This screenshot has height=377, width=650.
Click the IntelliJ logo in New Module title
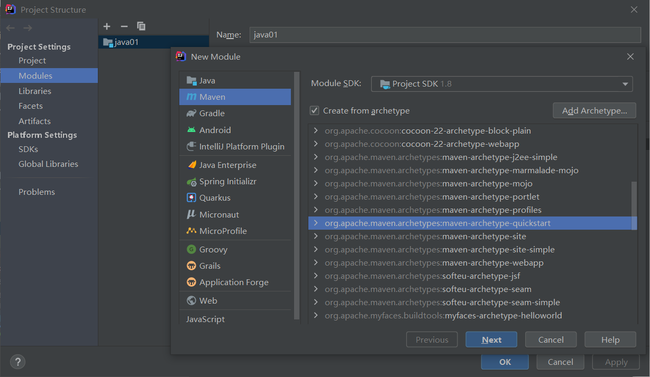coord(181,56)
